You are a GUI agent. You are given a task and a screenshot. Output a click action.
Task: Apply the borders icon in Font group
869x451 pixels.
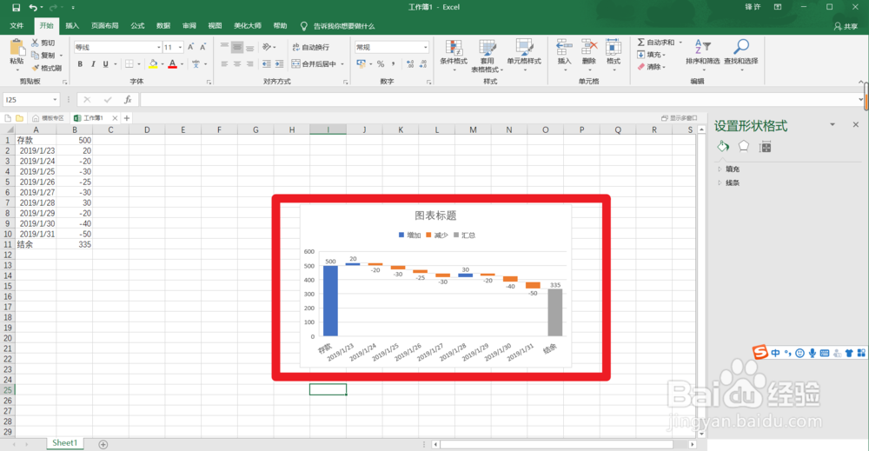tap(129, 64)
